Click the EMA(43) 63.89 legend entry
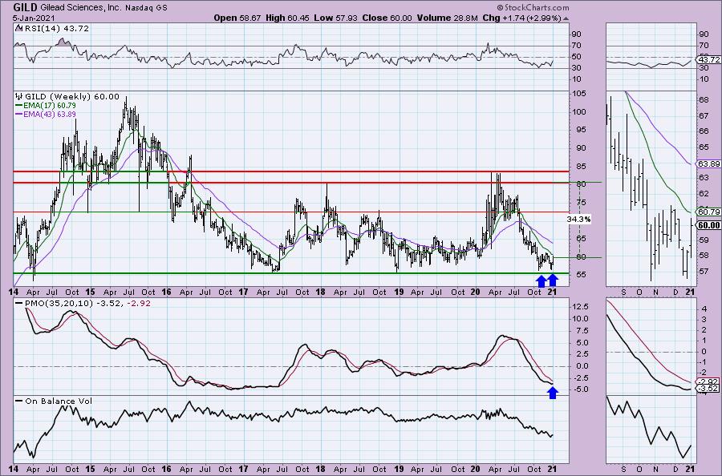The image size is (722, 476). click(51, 114)
